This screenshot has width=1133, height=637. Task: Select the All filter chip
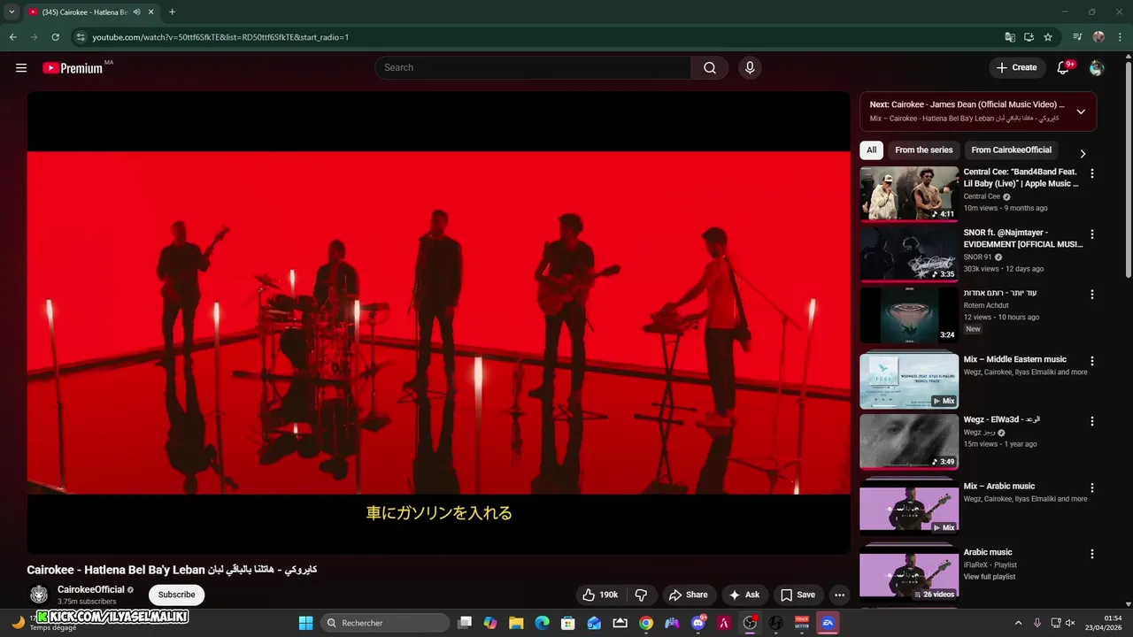871,150
